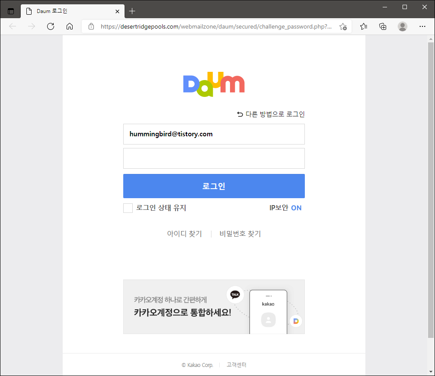Toggle IP보안 ON setting
Image resolution: width=435 pixels, height=376 pixels.
click(285, 208)
